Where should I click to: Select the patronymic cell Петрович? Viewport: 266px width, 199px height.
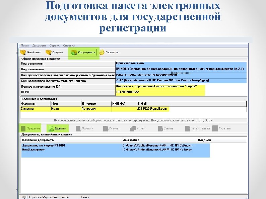pyautogui.click(x=96, y=109)
